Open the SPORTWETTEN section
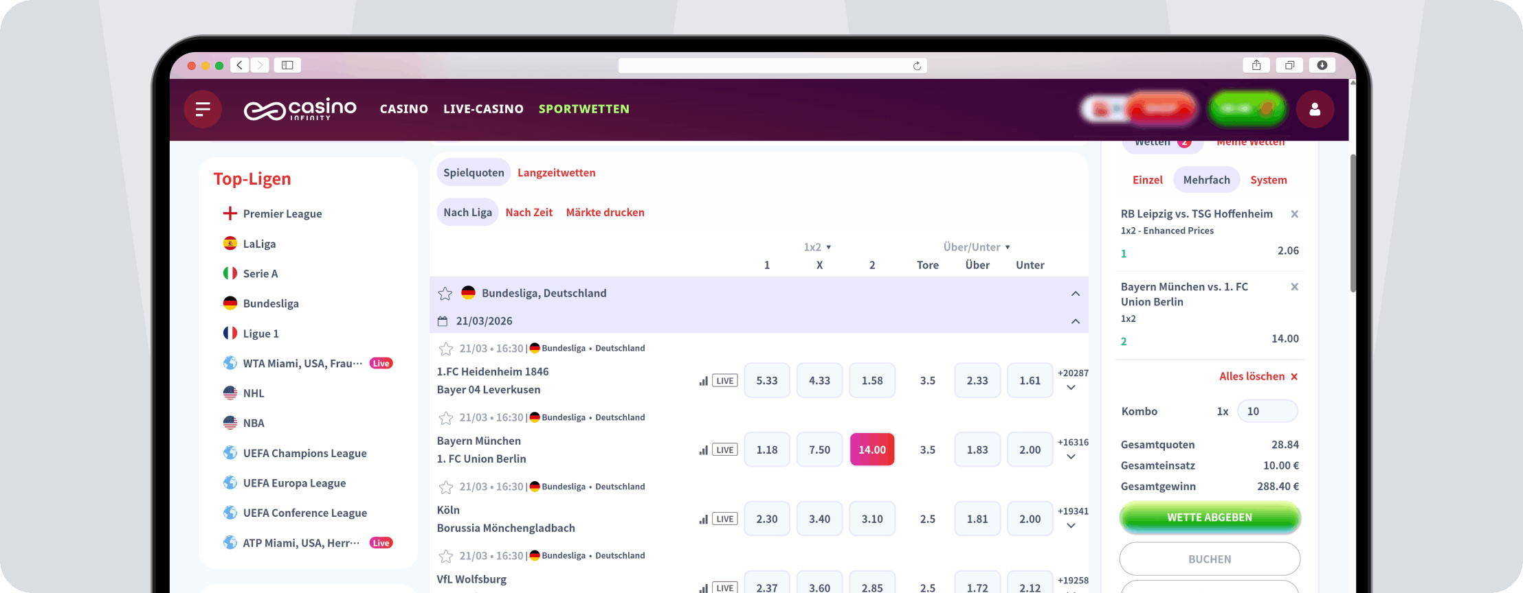The image size is (1523, 593). point(584,109)
